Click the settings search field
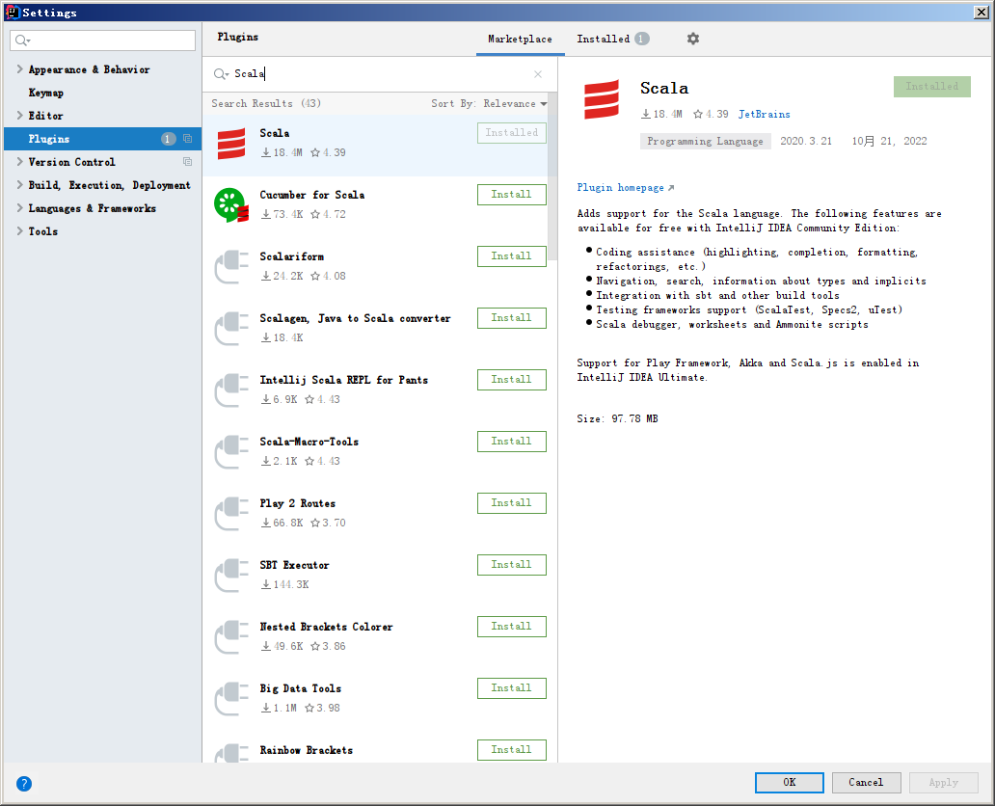Viewport: 995px width, 806px height. [102, 40]
